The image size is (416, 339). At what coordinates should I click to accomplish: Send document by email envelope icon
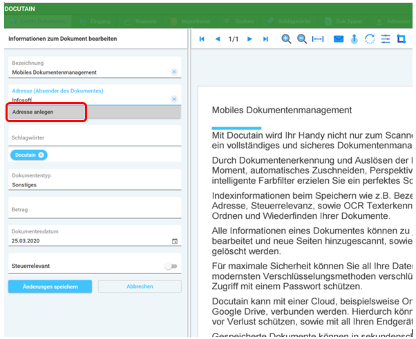tap(339, 39)
